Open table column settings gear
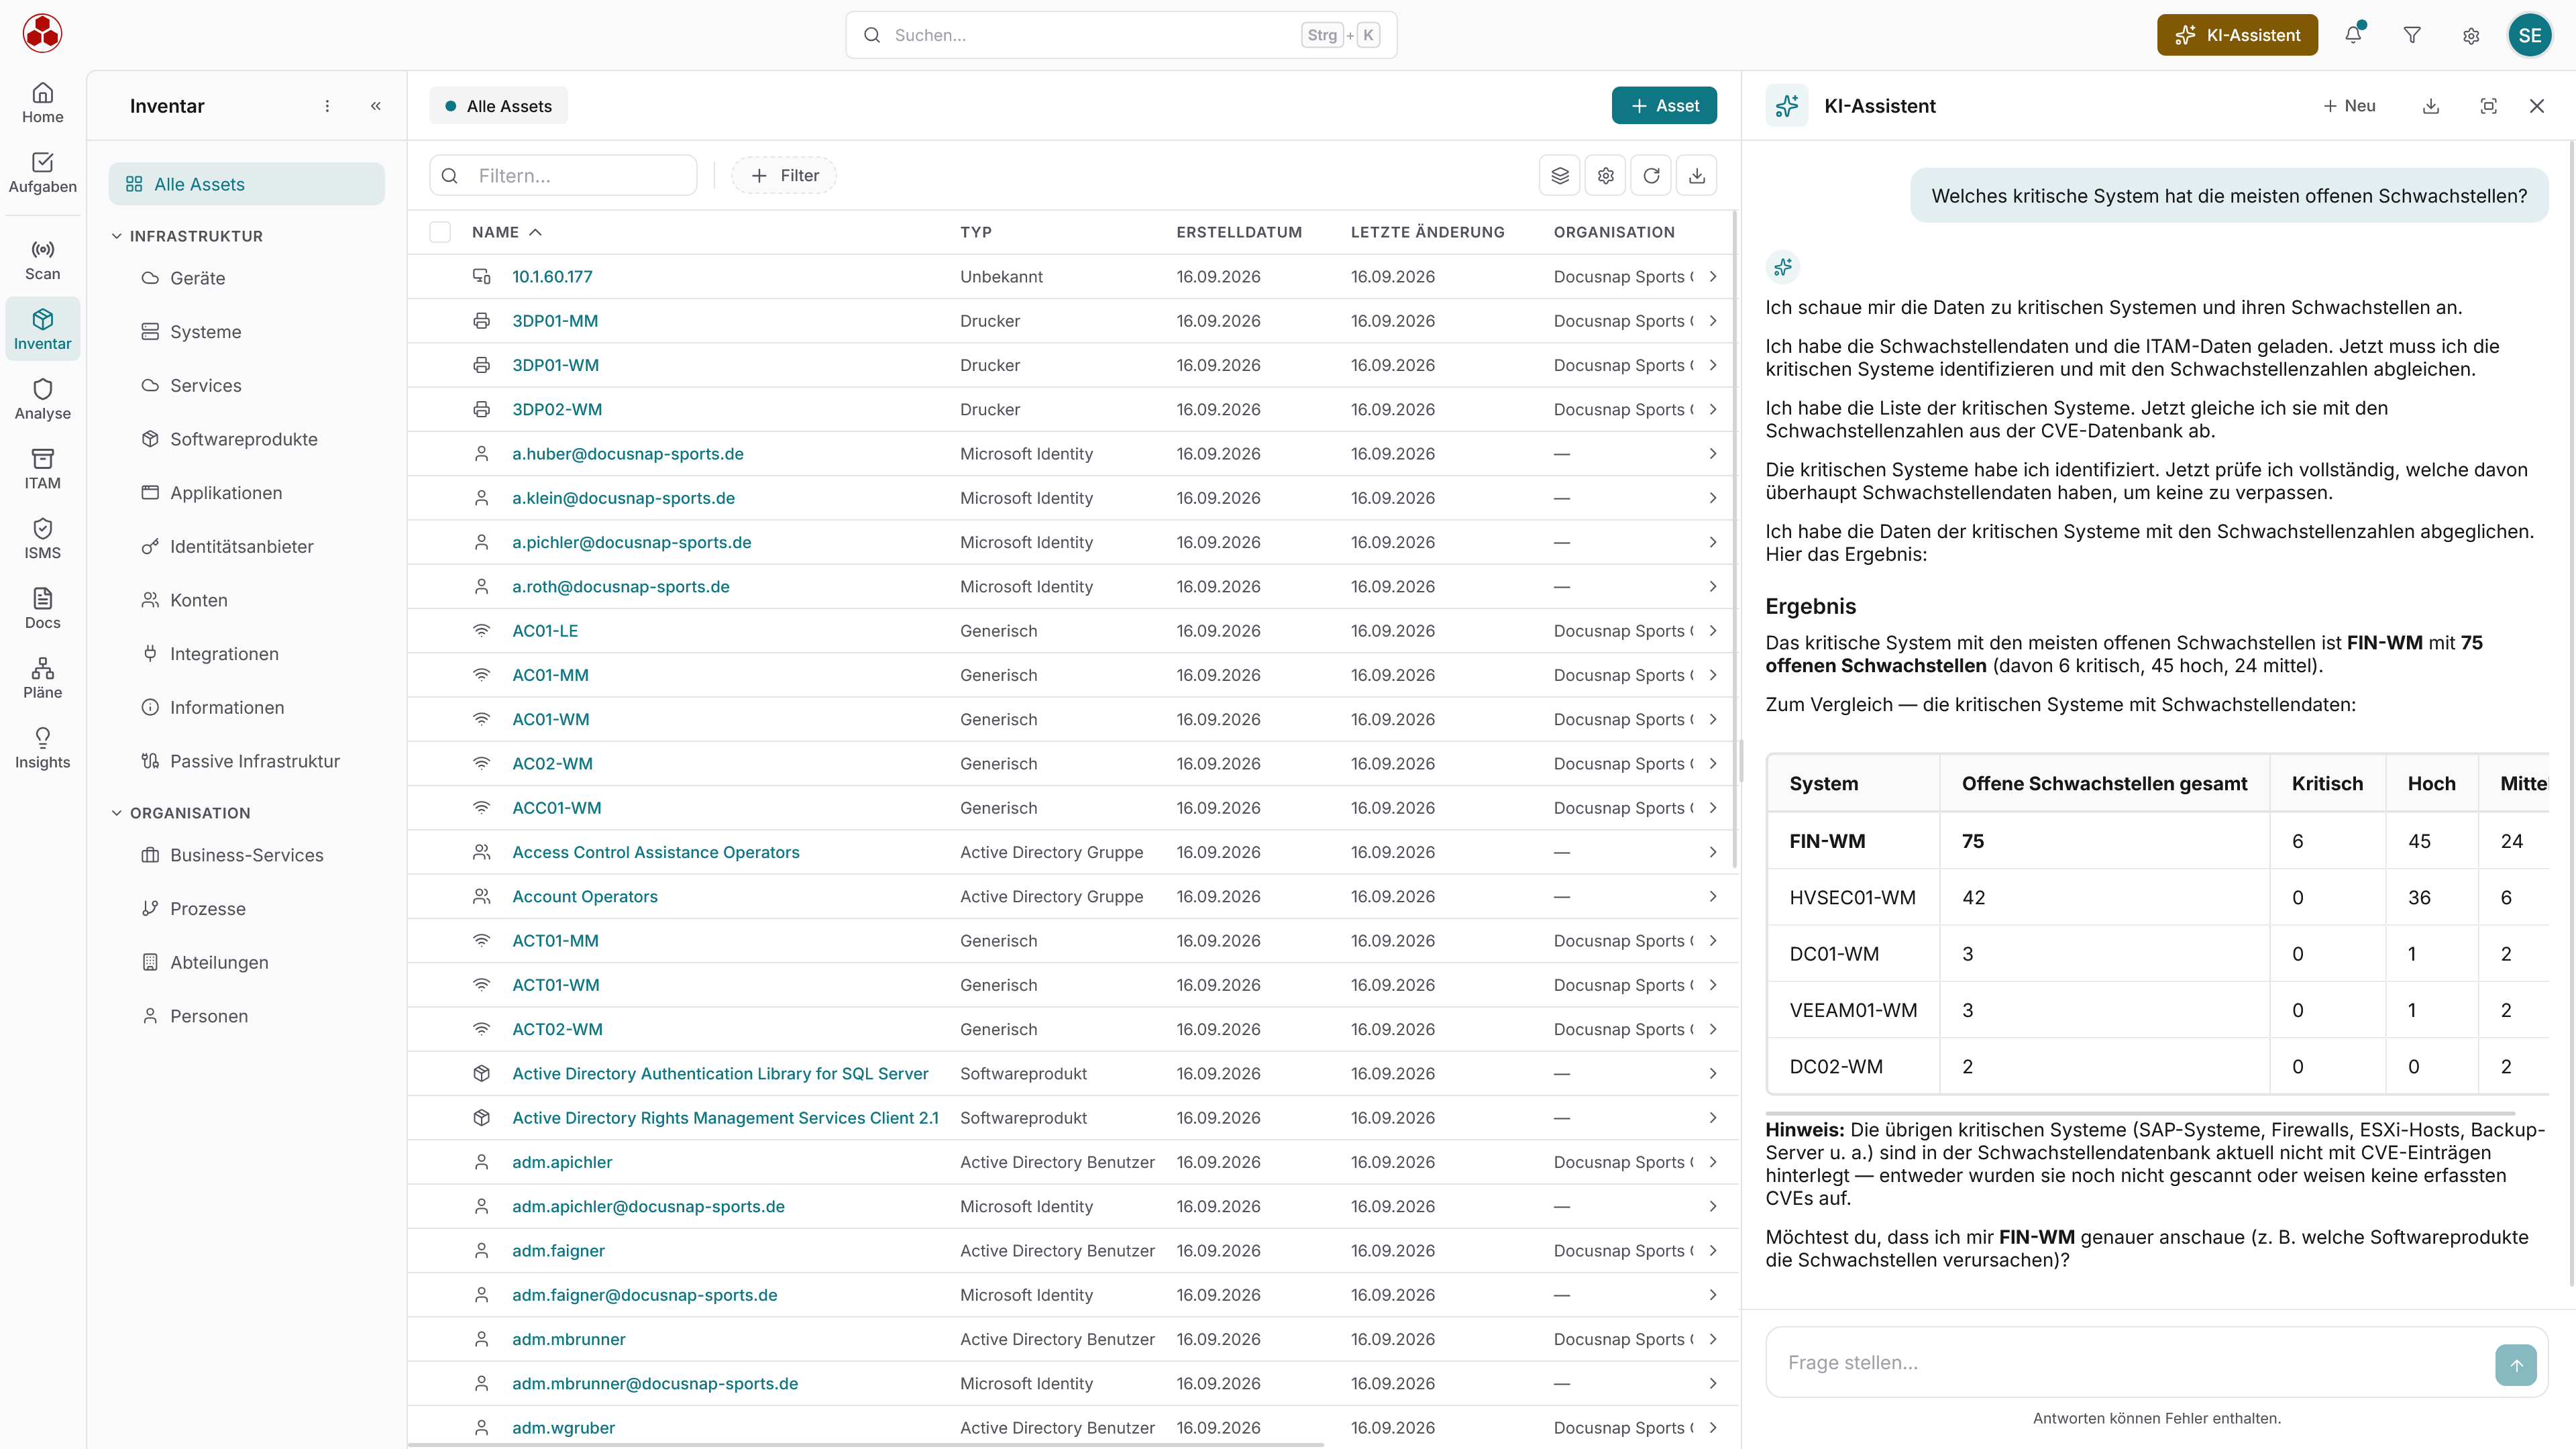This screenshot has height=1449, width=2576. click(1606, 176)
